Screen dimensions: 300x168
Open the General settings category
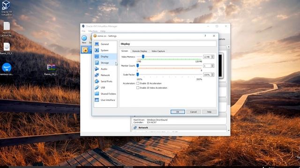(x=105, y=44)
